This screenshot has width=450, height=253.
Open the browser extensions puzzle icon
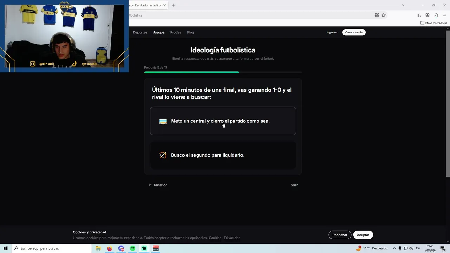[436, 15]
